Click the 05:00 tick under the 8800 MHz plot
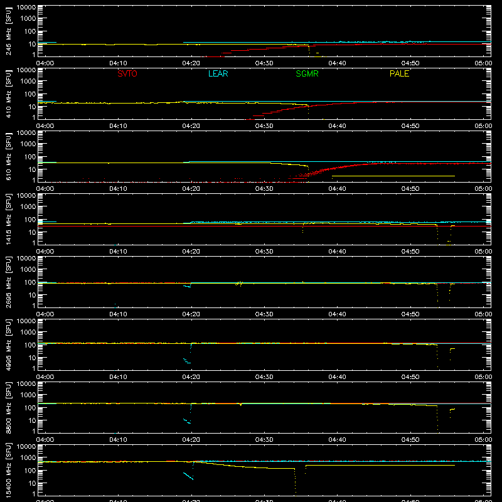502x502 pixels. [x=483, y=440]
